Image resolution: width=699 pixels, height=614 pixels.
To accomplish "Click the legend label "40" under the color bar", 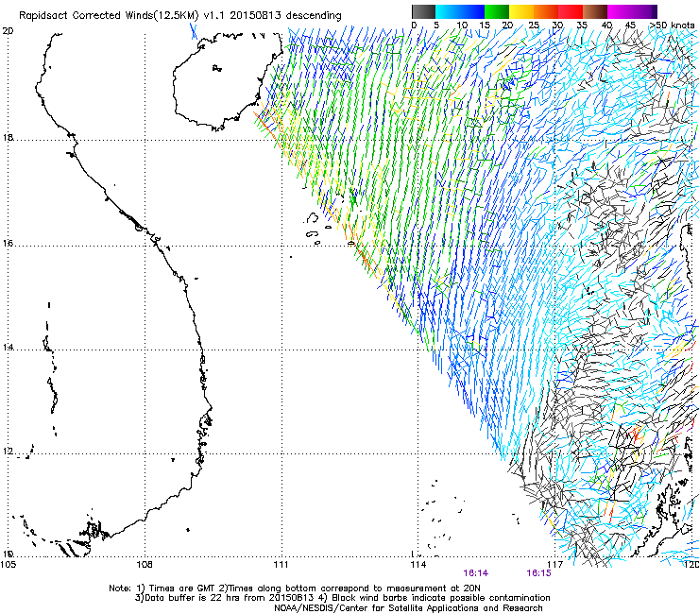I will [x=606, y=25].
